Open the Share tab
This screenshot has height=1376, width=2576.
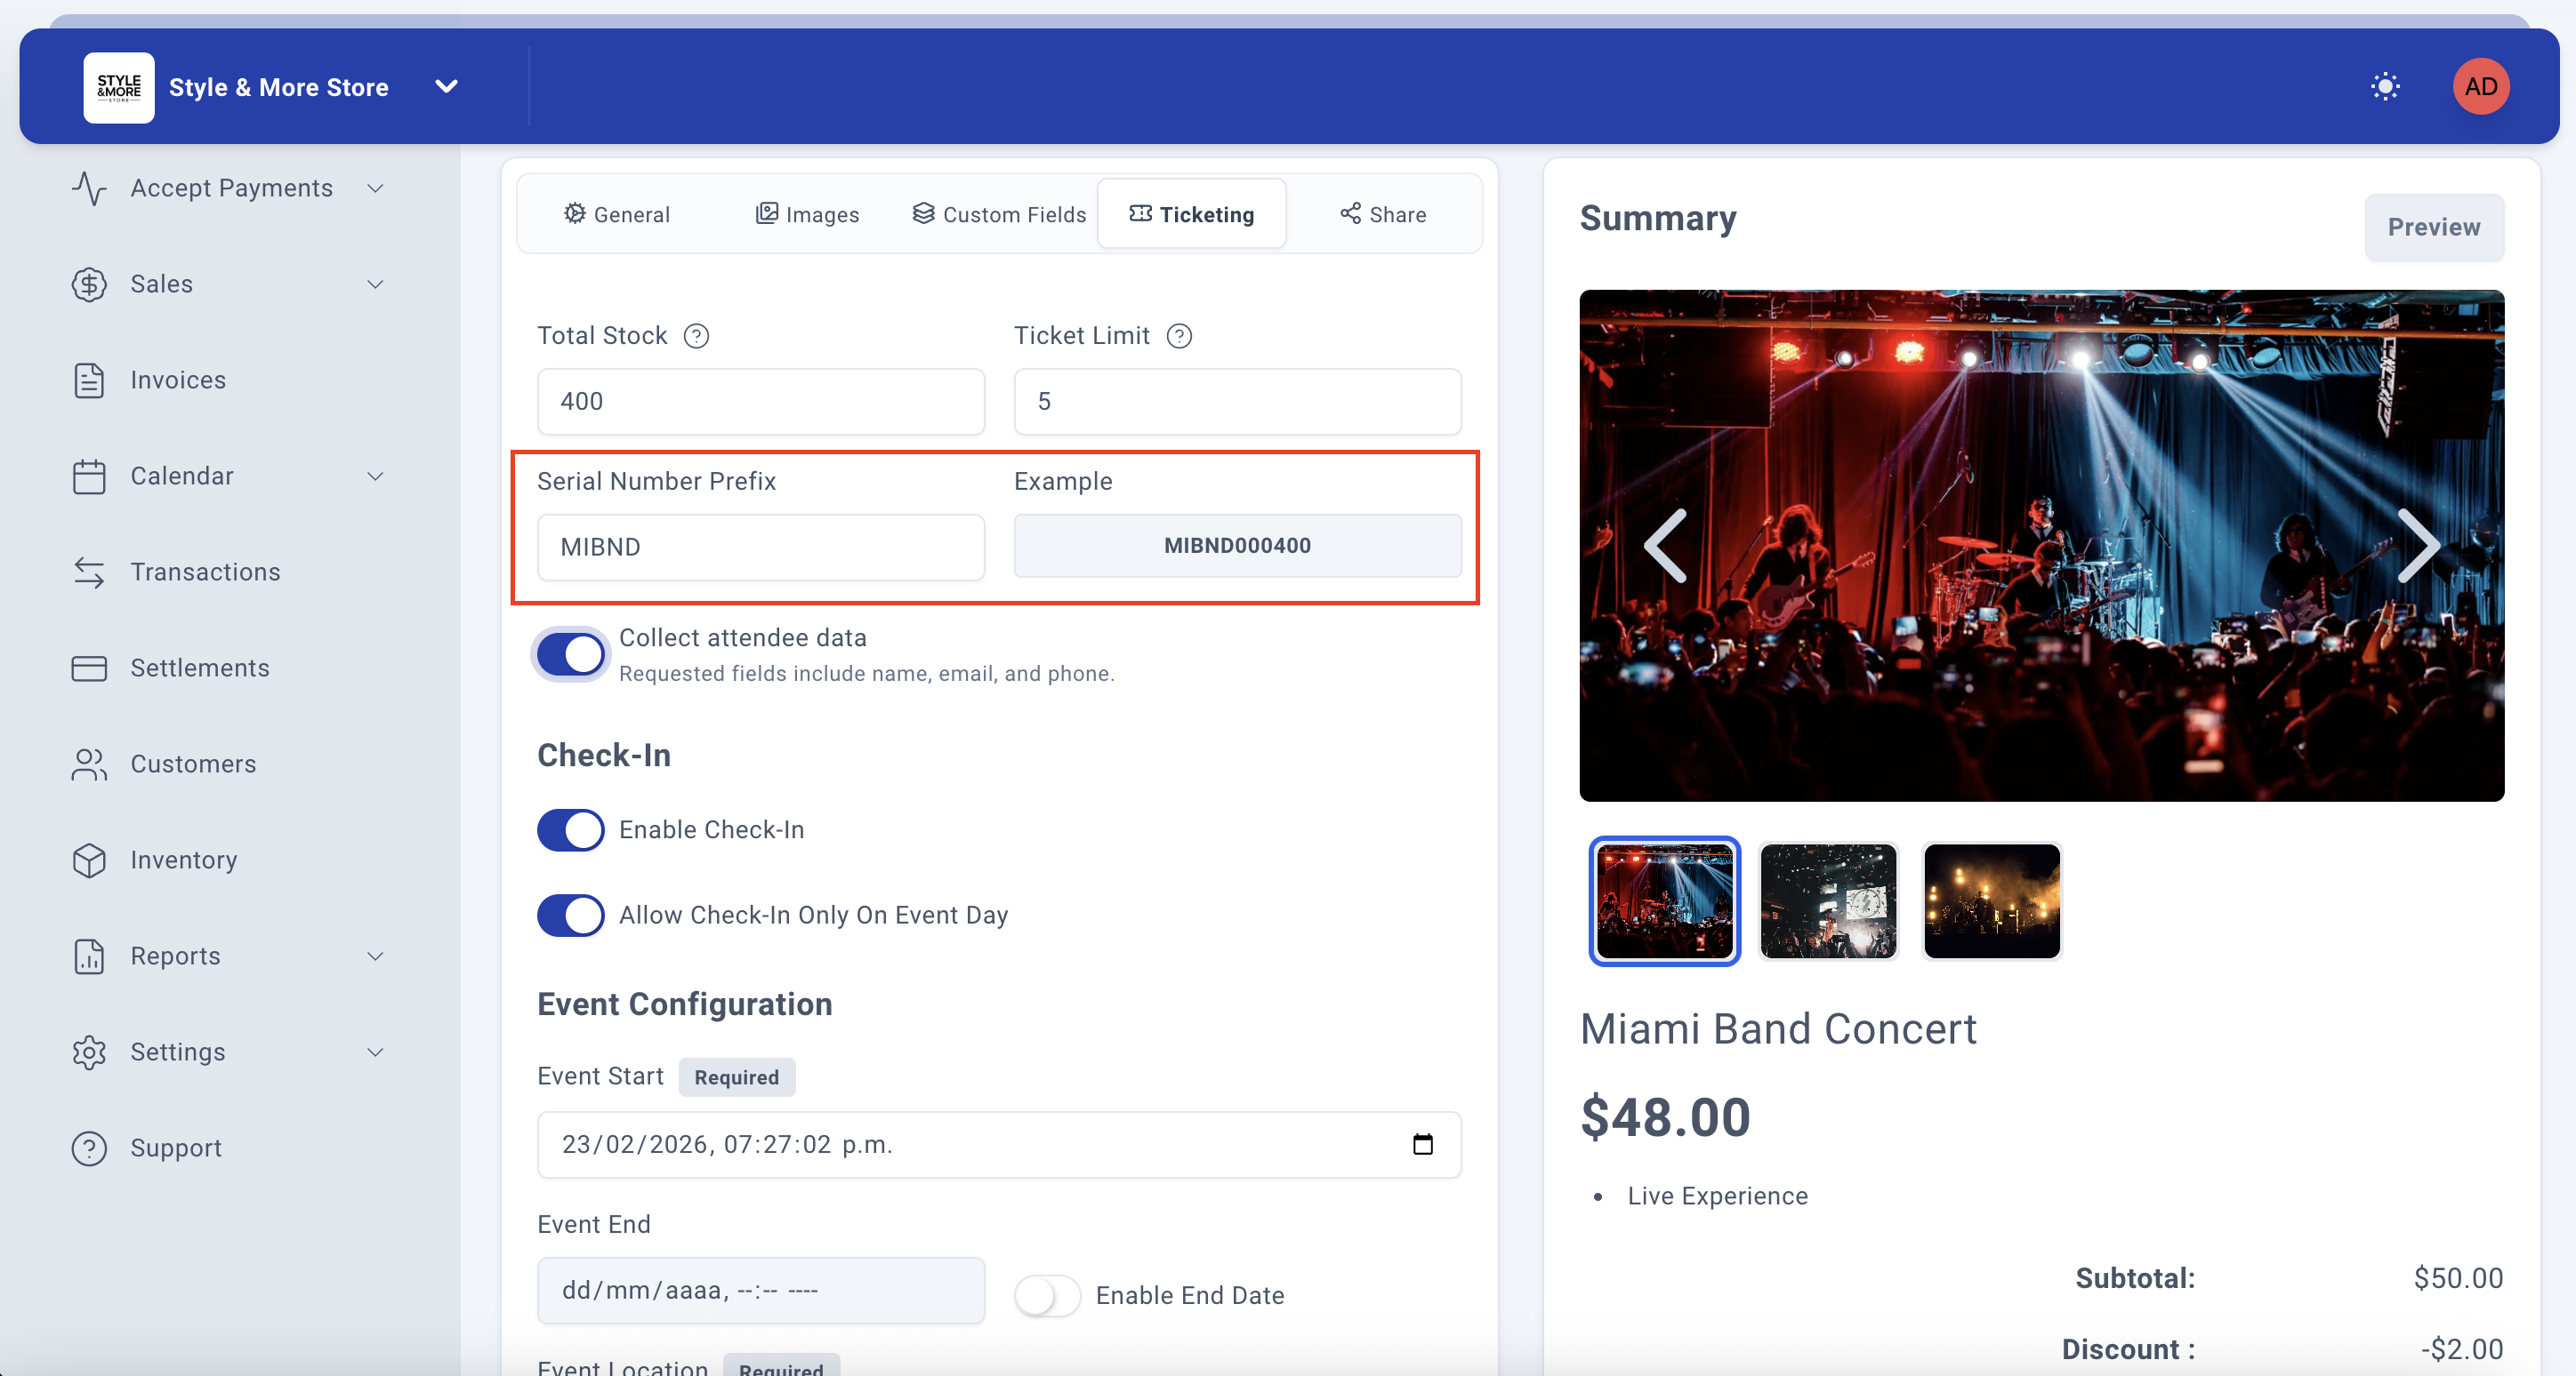tap(1383, 214)
